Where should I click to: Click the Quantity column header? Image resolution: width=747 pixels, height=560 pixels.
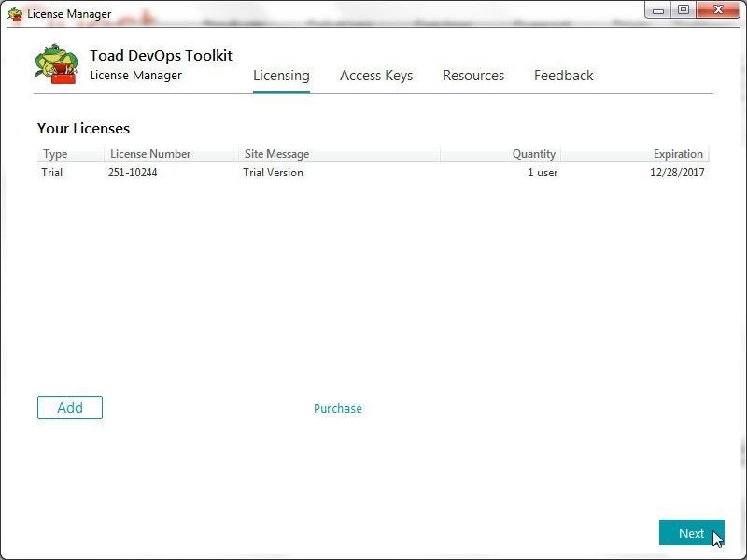[500, 154]
